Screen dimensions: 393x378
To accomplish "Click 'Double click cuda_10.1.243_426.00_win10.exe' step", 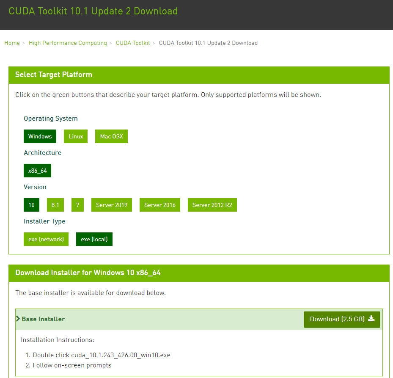I will 102,355.
